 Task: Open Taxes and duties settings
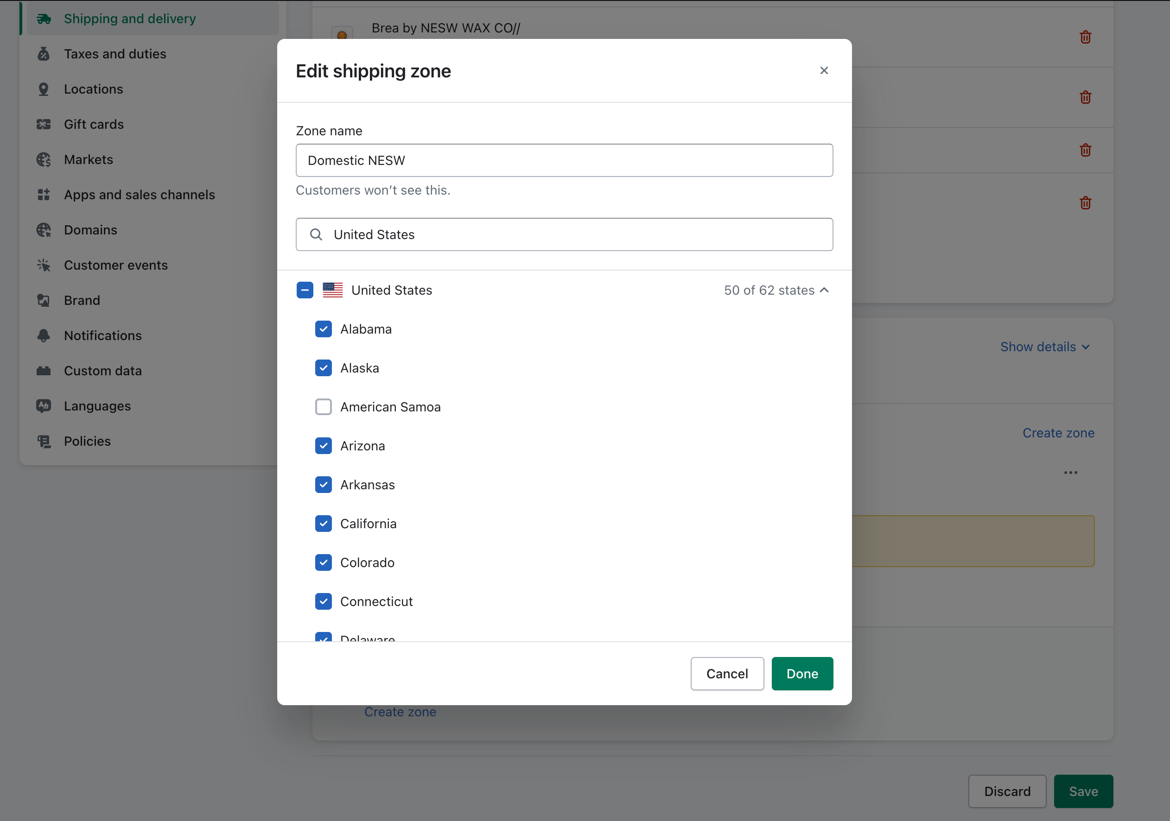click(115, 54)
